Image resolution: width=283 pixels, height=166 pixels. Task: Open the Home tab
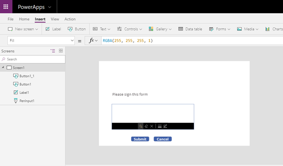[x=24, y=19]
